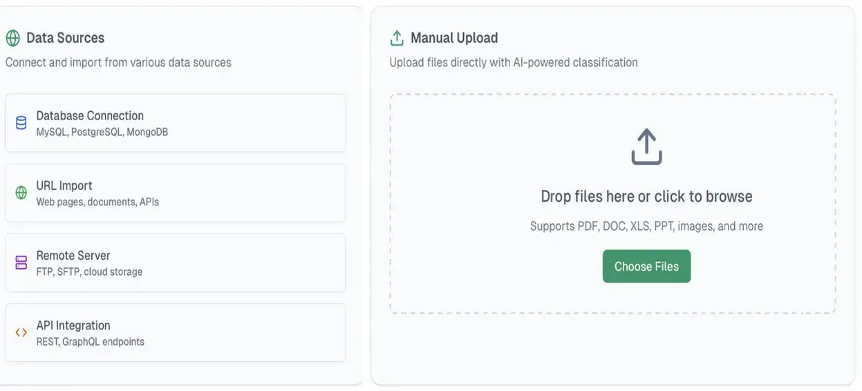Click the Manual Upload heading text
This screenshot has height=391, width=862.
click(454, 38)
